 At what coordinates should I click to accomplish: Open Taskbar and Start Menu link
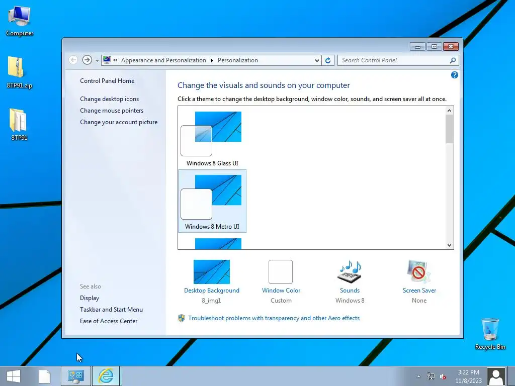[111, 310]
